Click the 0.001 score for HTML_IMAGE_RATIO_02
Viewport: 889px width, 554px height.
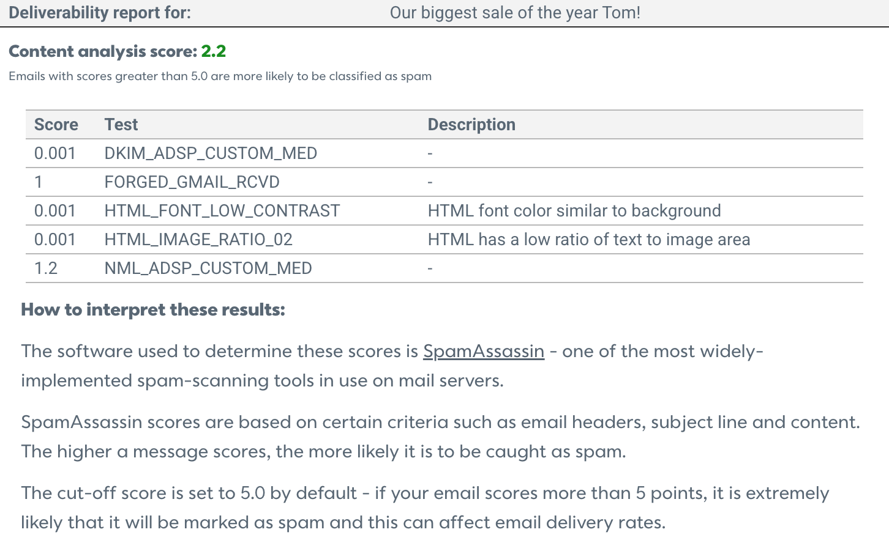click(55, 240)
